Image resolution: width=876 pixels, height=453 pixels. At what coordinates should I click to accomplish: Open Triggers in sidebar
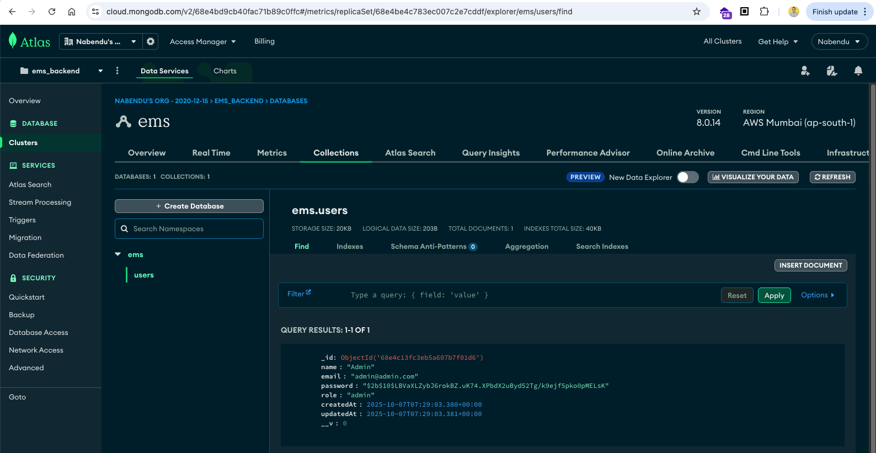(x=22, y=220)
